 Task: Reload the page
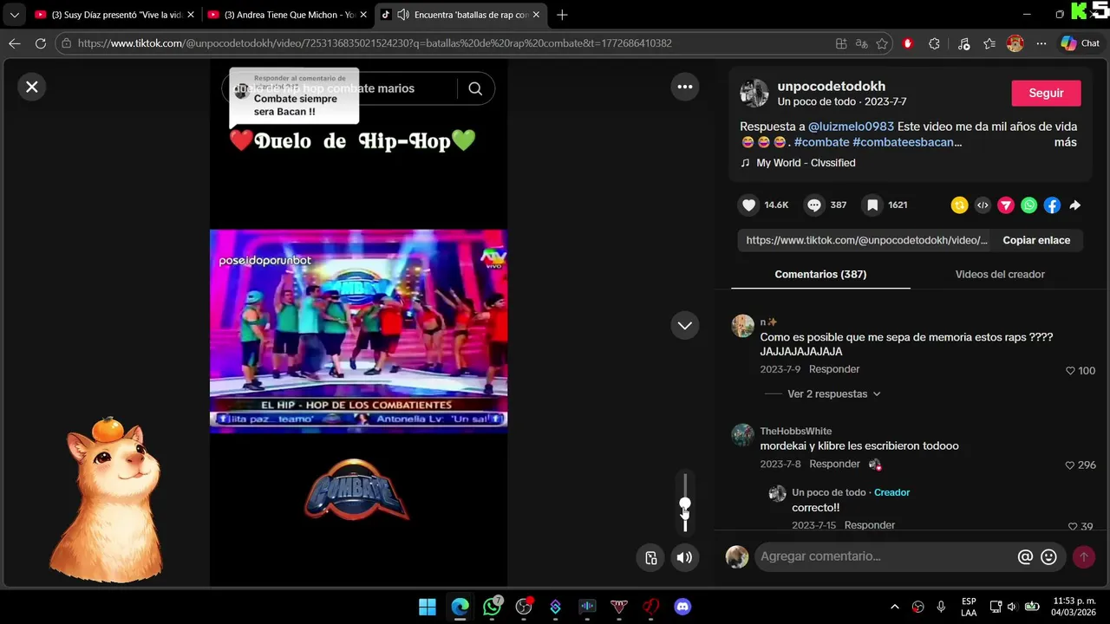pos(40,43)
